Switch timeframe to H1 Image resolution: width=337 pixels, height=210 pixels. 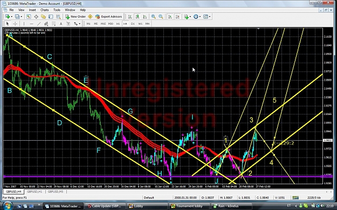[x=118, y=24]
